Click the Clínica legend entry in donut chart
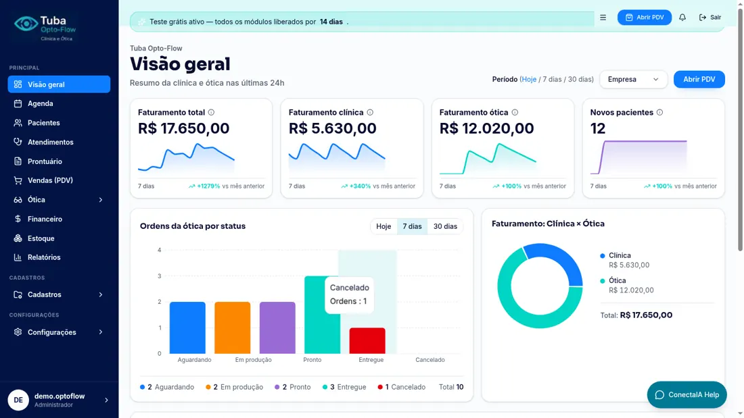Viewport: 744px width, 418px height. pyautogui.click(x=624, y=260)
